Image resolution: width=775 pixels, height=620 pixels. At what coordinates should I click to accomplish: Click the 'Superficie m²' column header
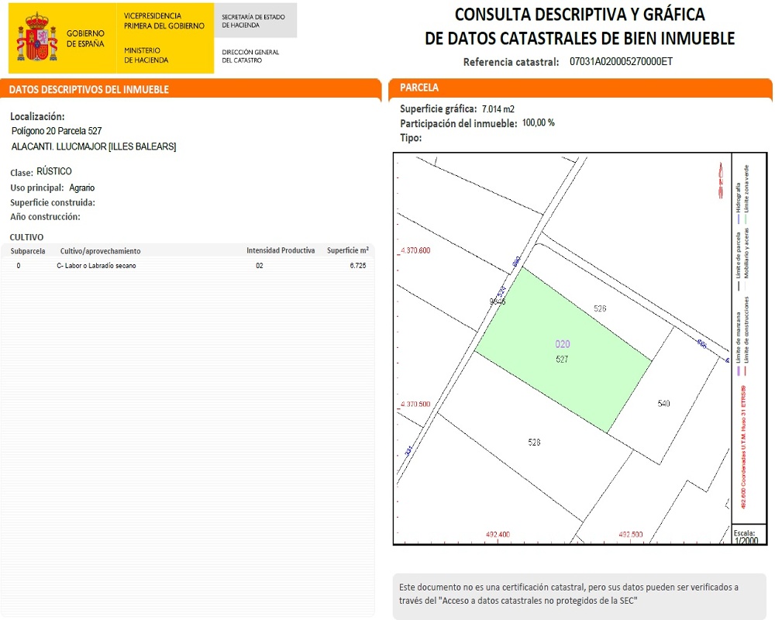[348, 250]
